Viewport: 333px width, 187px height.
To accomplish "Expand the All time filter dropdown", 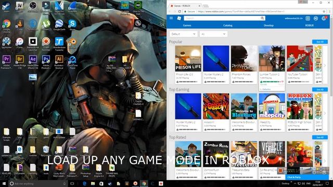I will tap(213, 34).
